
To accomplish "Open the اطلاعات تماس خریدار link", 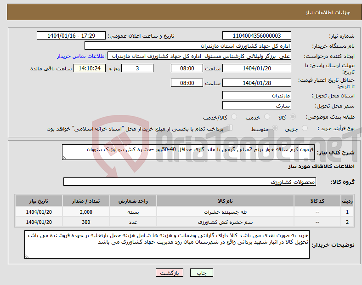I will (81, 56).
